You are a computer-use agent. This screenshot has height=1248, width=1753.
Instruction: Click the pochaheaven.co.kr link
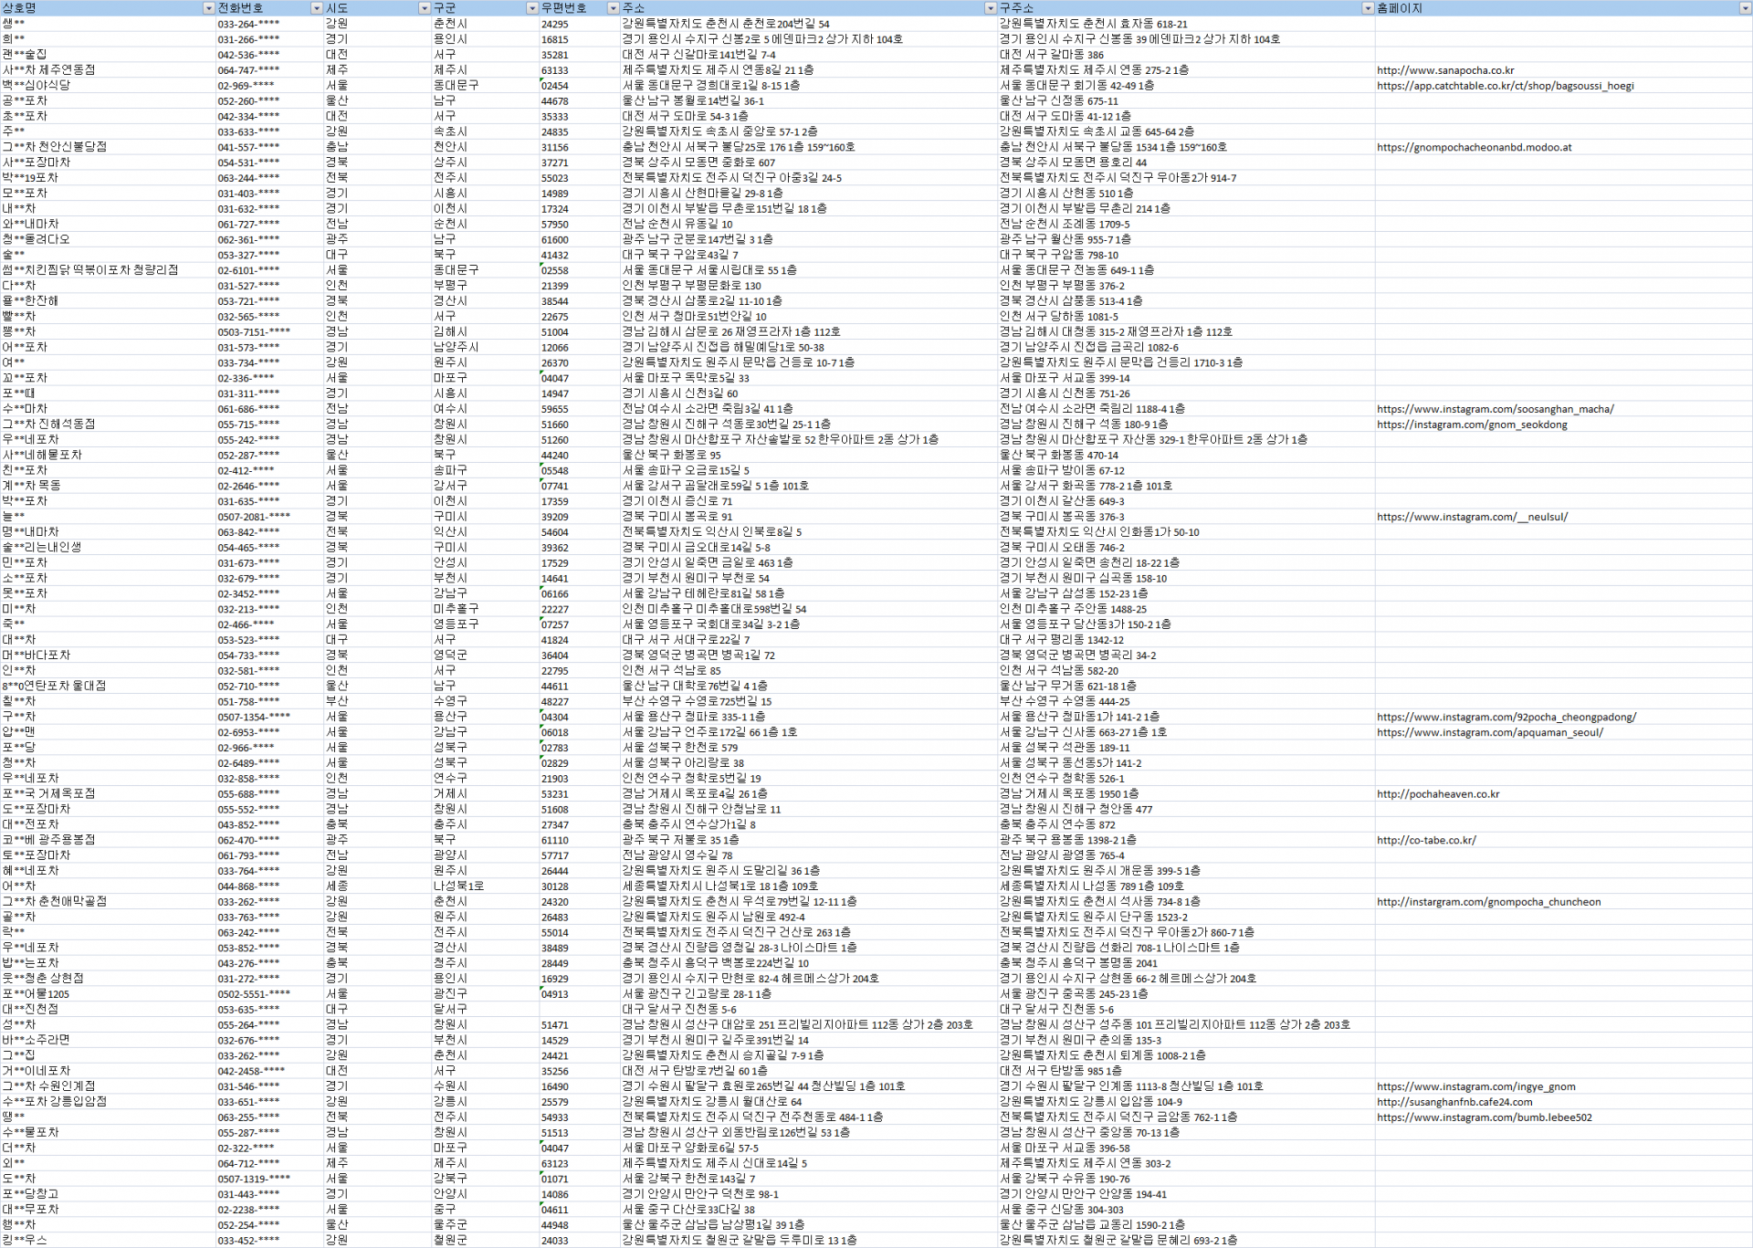[x=1437, y=794]
